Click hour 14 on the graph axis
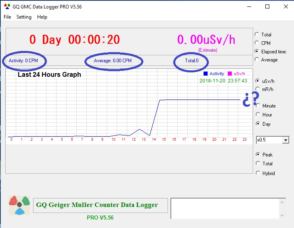Screen dimensions: 294x228 coord(154,139)
